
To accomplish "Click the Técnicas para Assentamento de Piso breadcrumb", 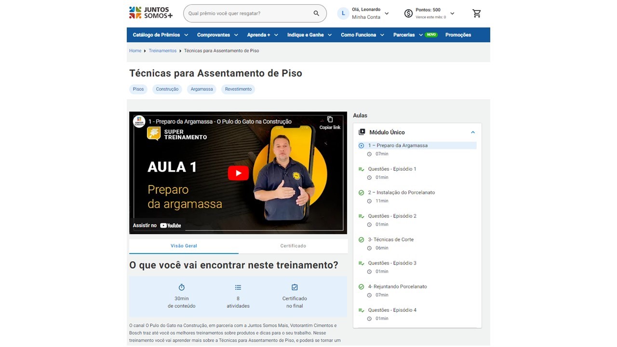I will point(221,51).
